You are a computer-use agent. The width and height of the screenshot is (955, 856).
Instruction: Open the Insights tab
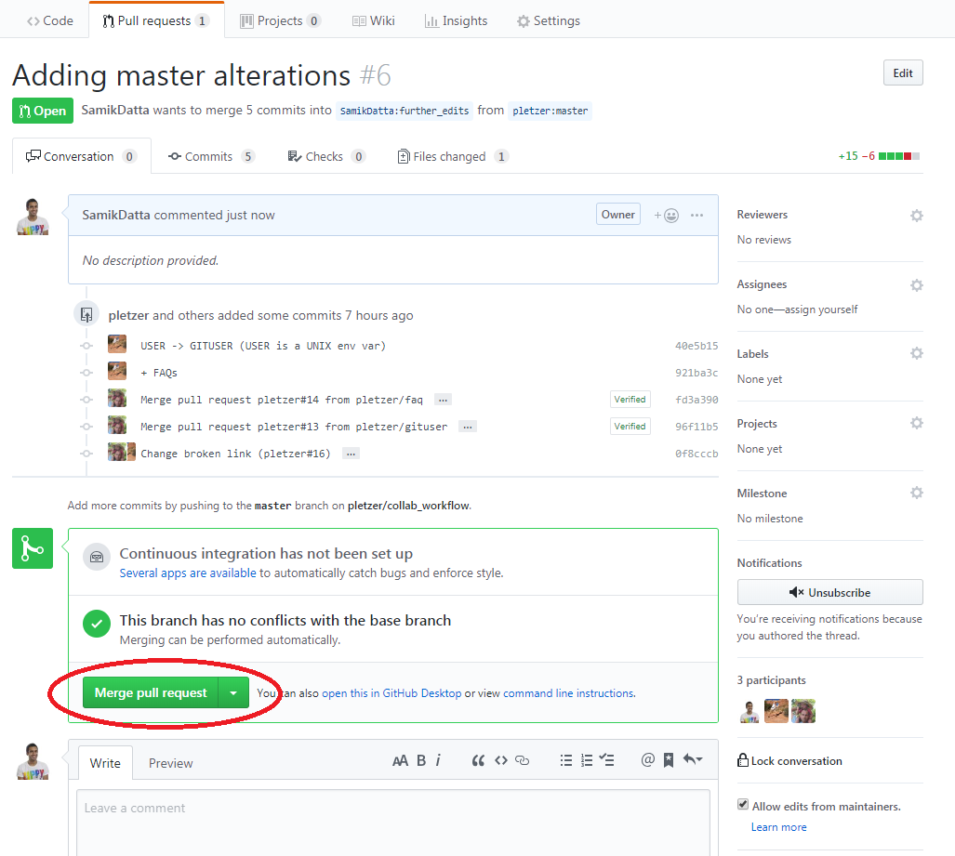click(x=457, y=20)
